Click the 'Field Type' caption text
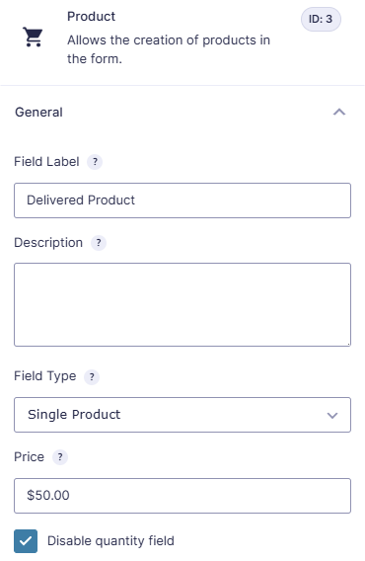The width and height of the screenshot is (365, 561). (45, 376)
